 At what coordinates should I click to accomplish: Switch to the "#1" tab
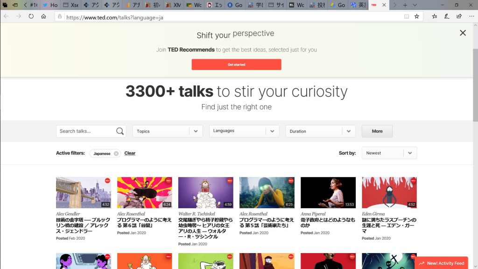tap(34, 5)
